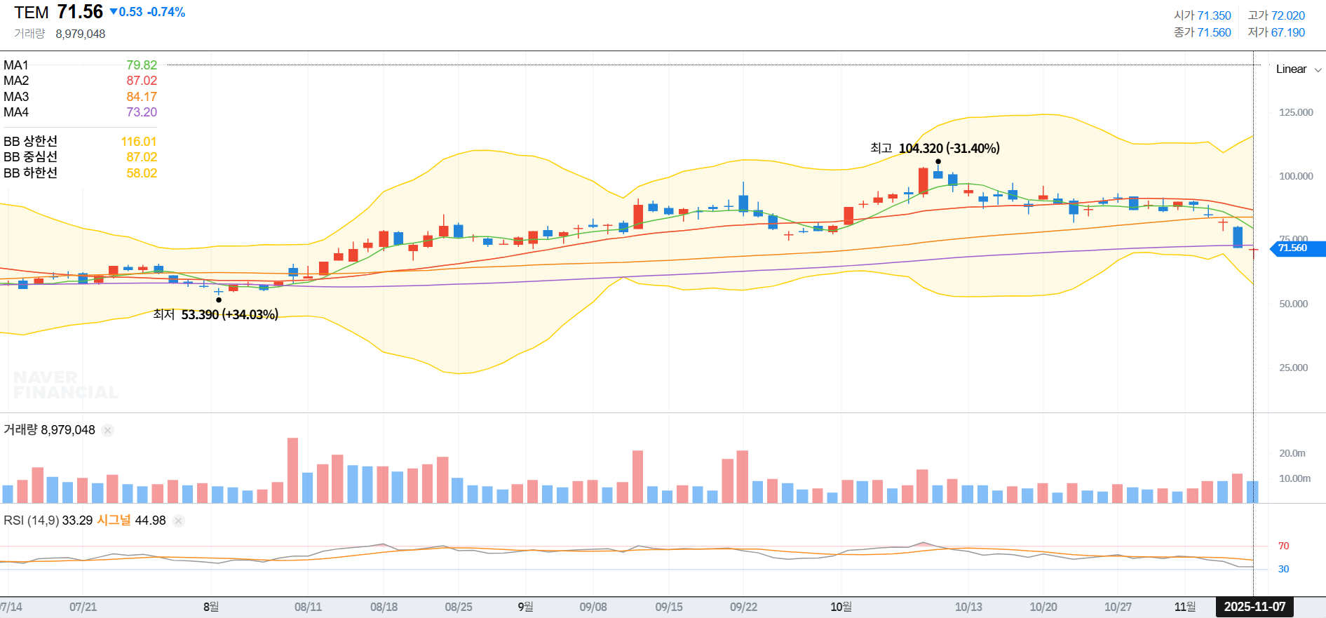Click the 10/20 date axis label
The width and height of the screenshot is (1326, 618).
point(1043,607)
